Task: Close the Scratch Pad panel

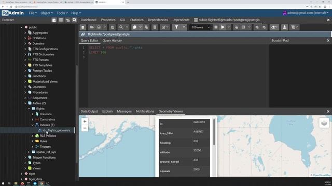Action: coord(328,40)
